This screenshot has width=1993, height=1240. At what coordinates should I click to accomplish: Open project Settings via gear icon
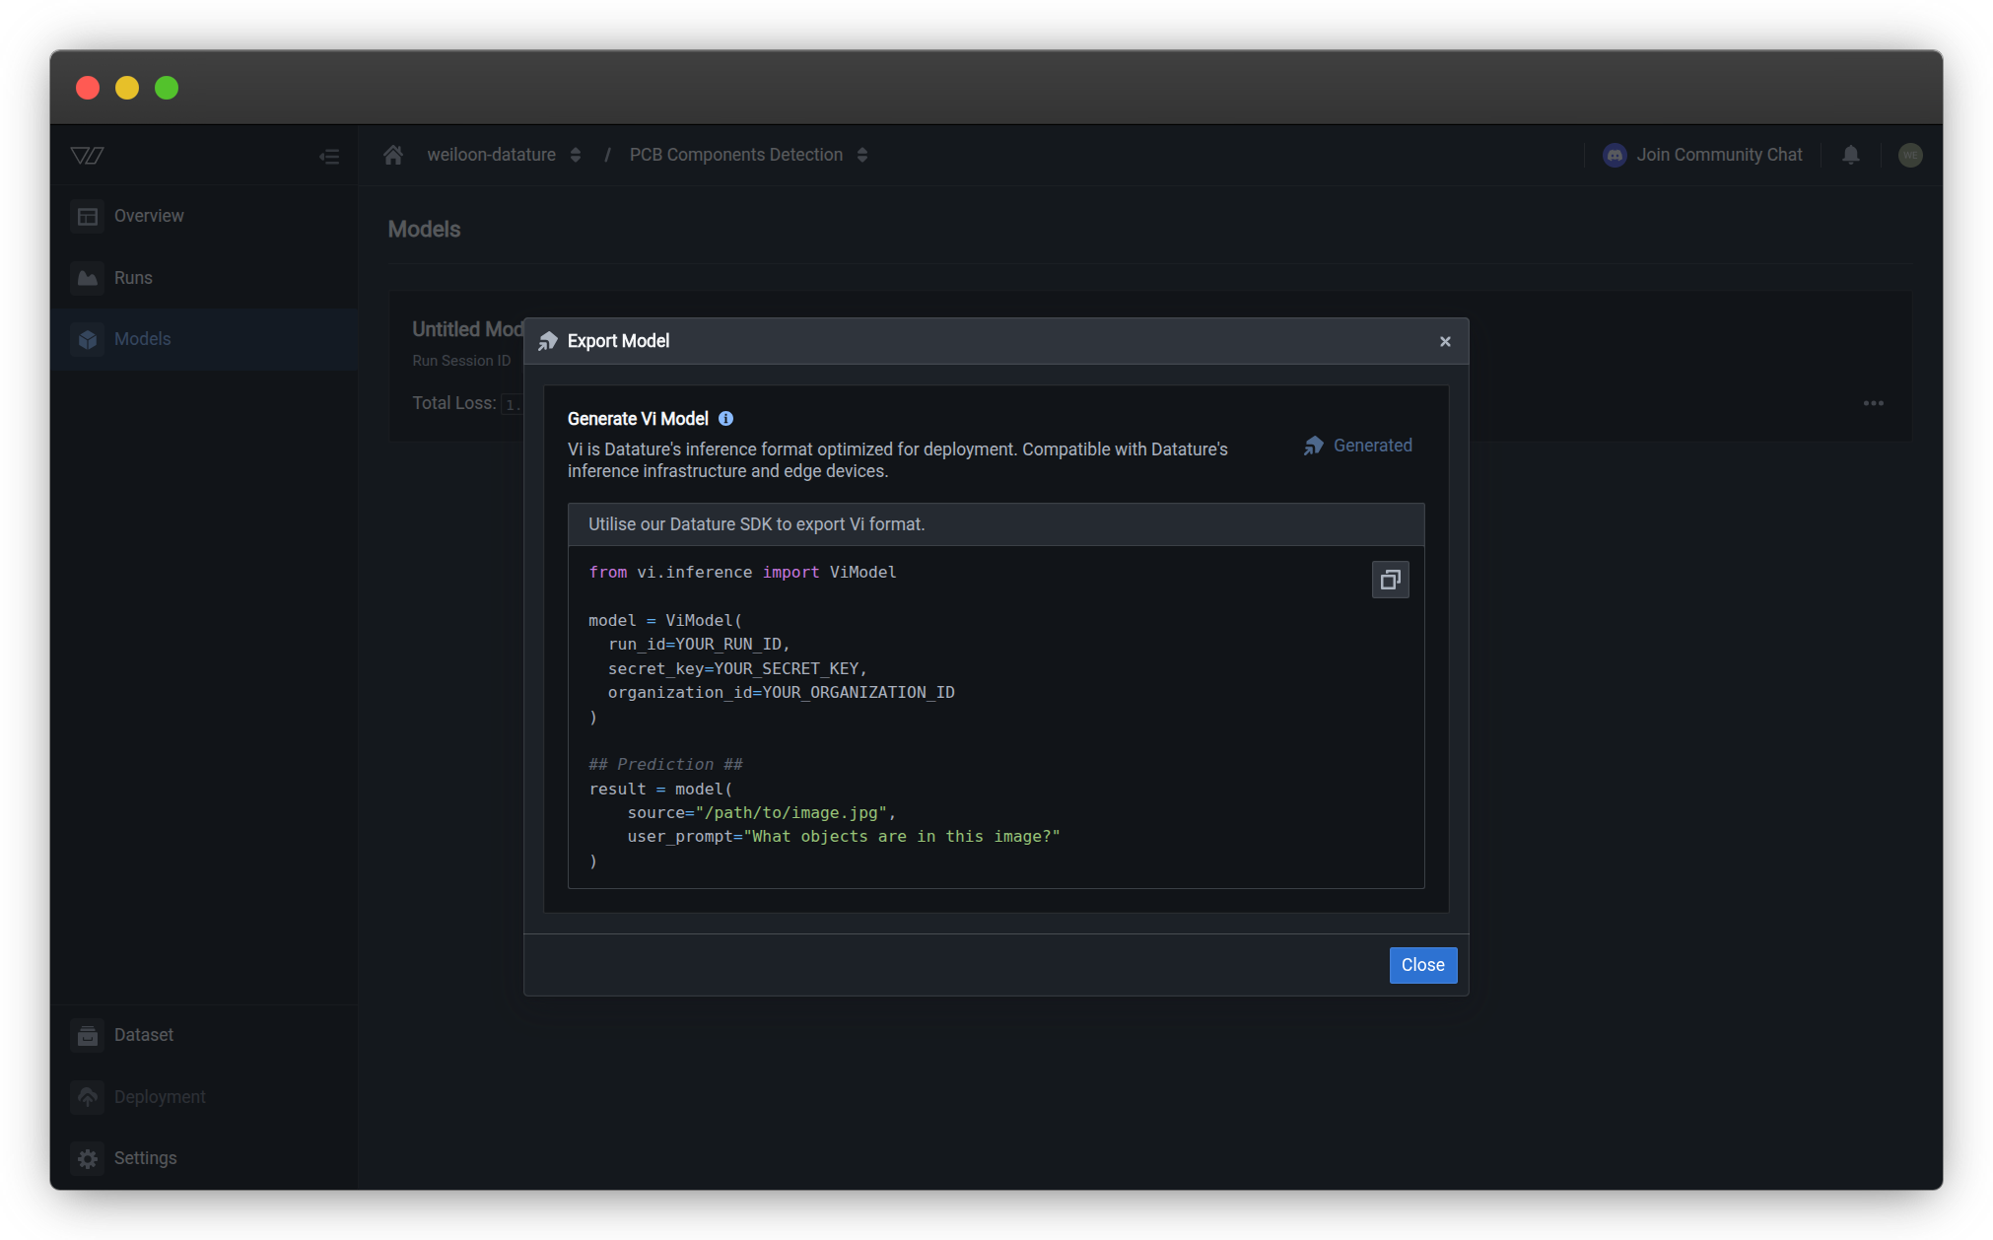pyautogui.click(x=88, y=1158)
